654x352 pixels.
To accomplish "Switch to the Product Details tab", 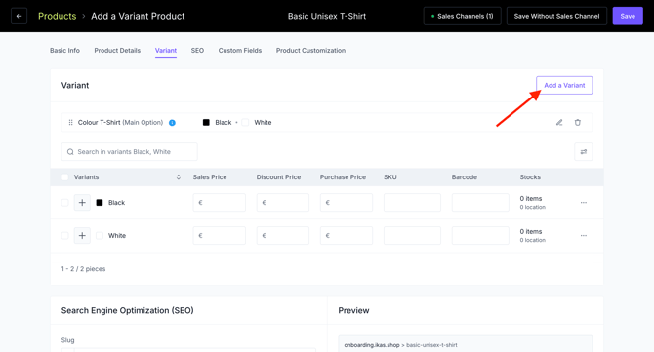I will (117, 51).
